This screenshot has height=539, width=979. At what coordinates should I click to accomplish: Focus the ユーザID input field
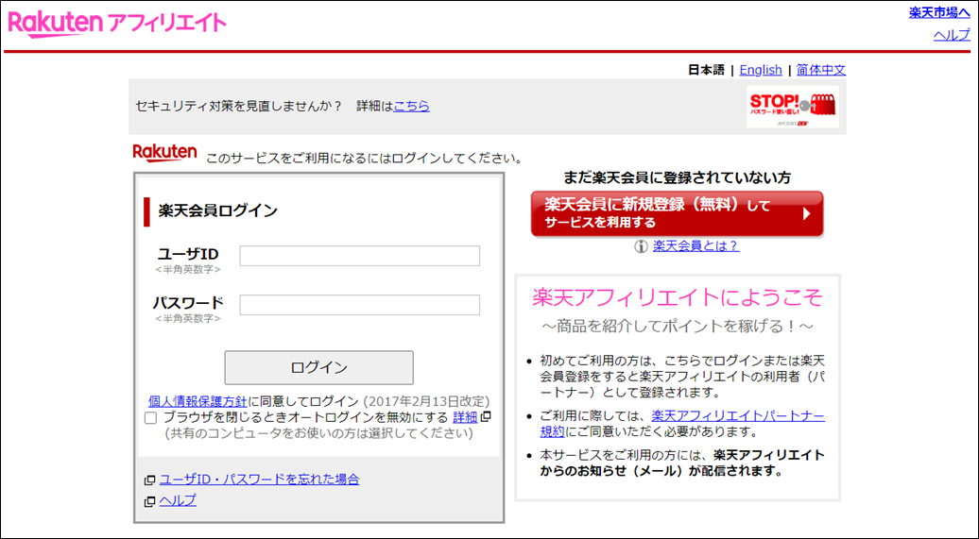(360, 256)
